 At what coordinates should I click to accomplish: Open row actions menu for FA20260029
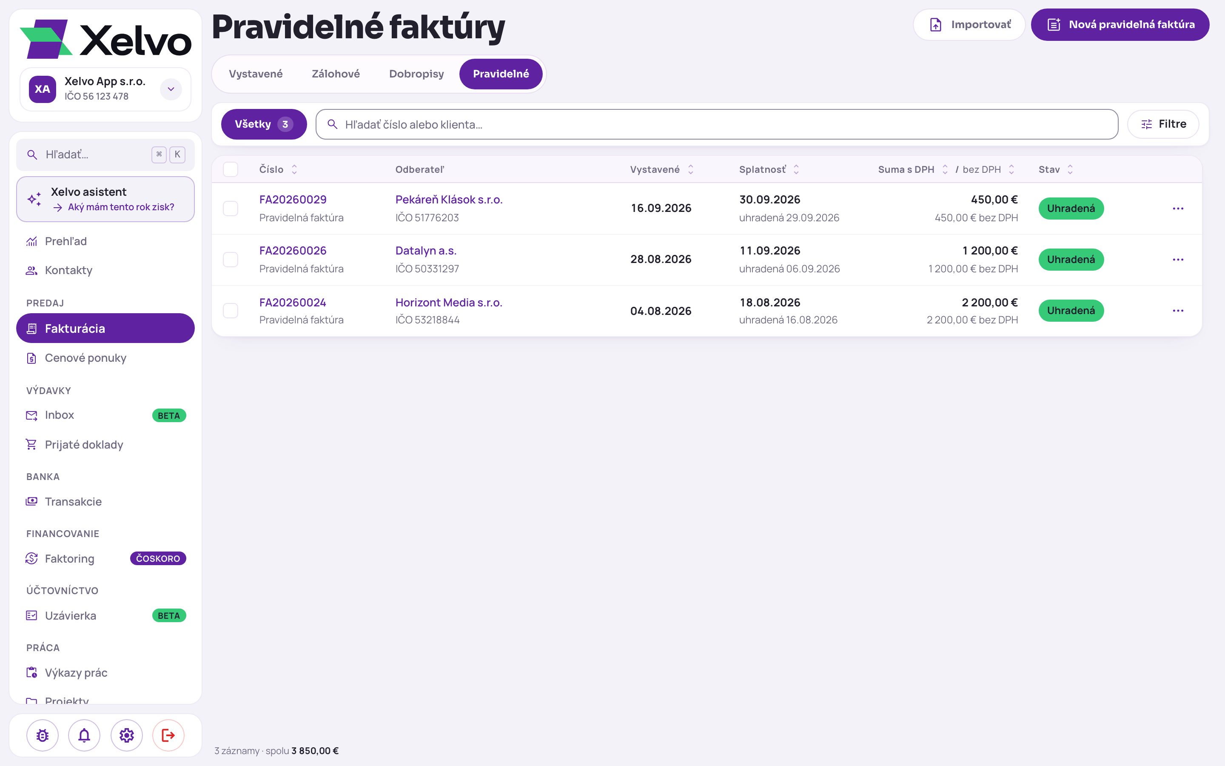1178,208
